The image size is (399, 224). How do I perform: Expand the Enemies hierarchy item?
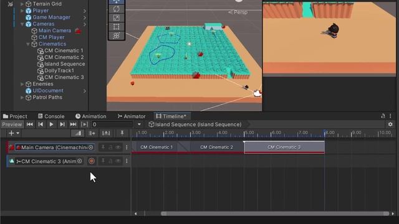[x=22, y=84]
